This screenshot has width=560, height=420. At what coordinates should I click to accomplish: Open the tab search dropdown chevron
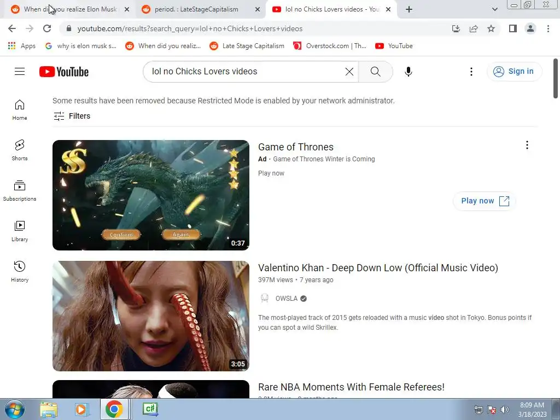(494, 9)
